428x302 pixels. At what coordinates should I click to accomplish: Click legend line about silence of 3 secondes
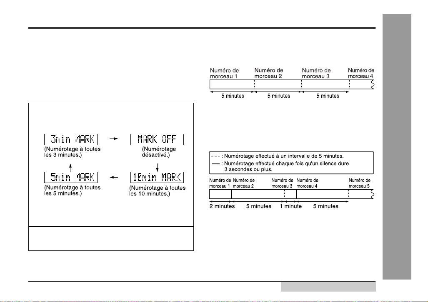(x=287, y=166)
